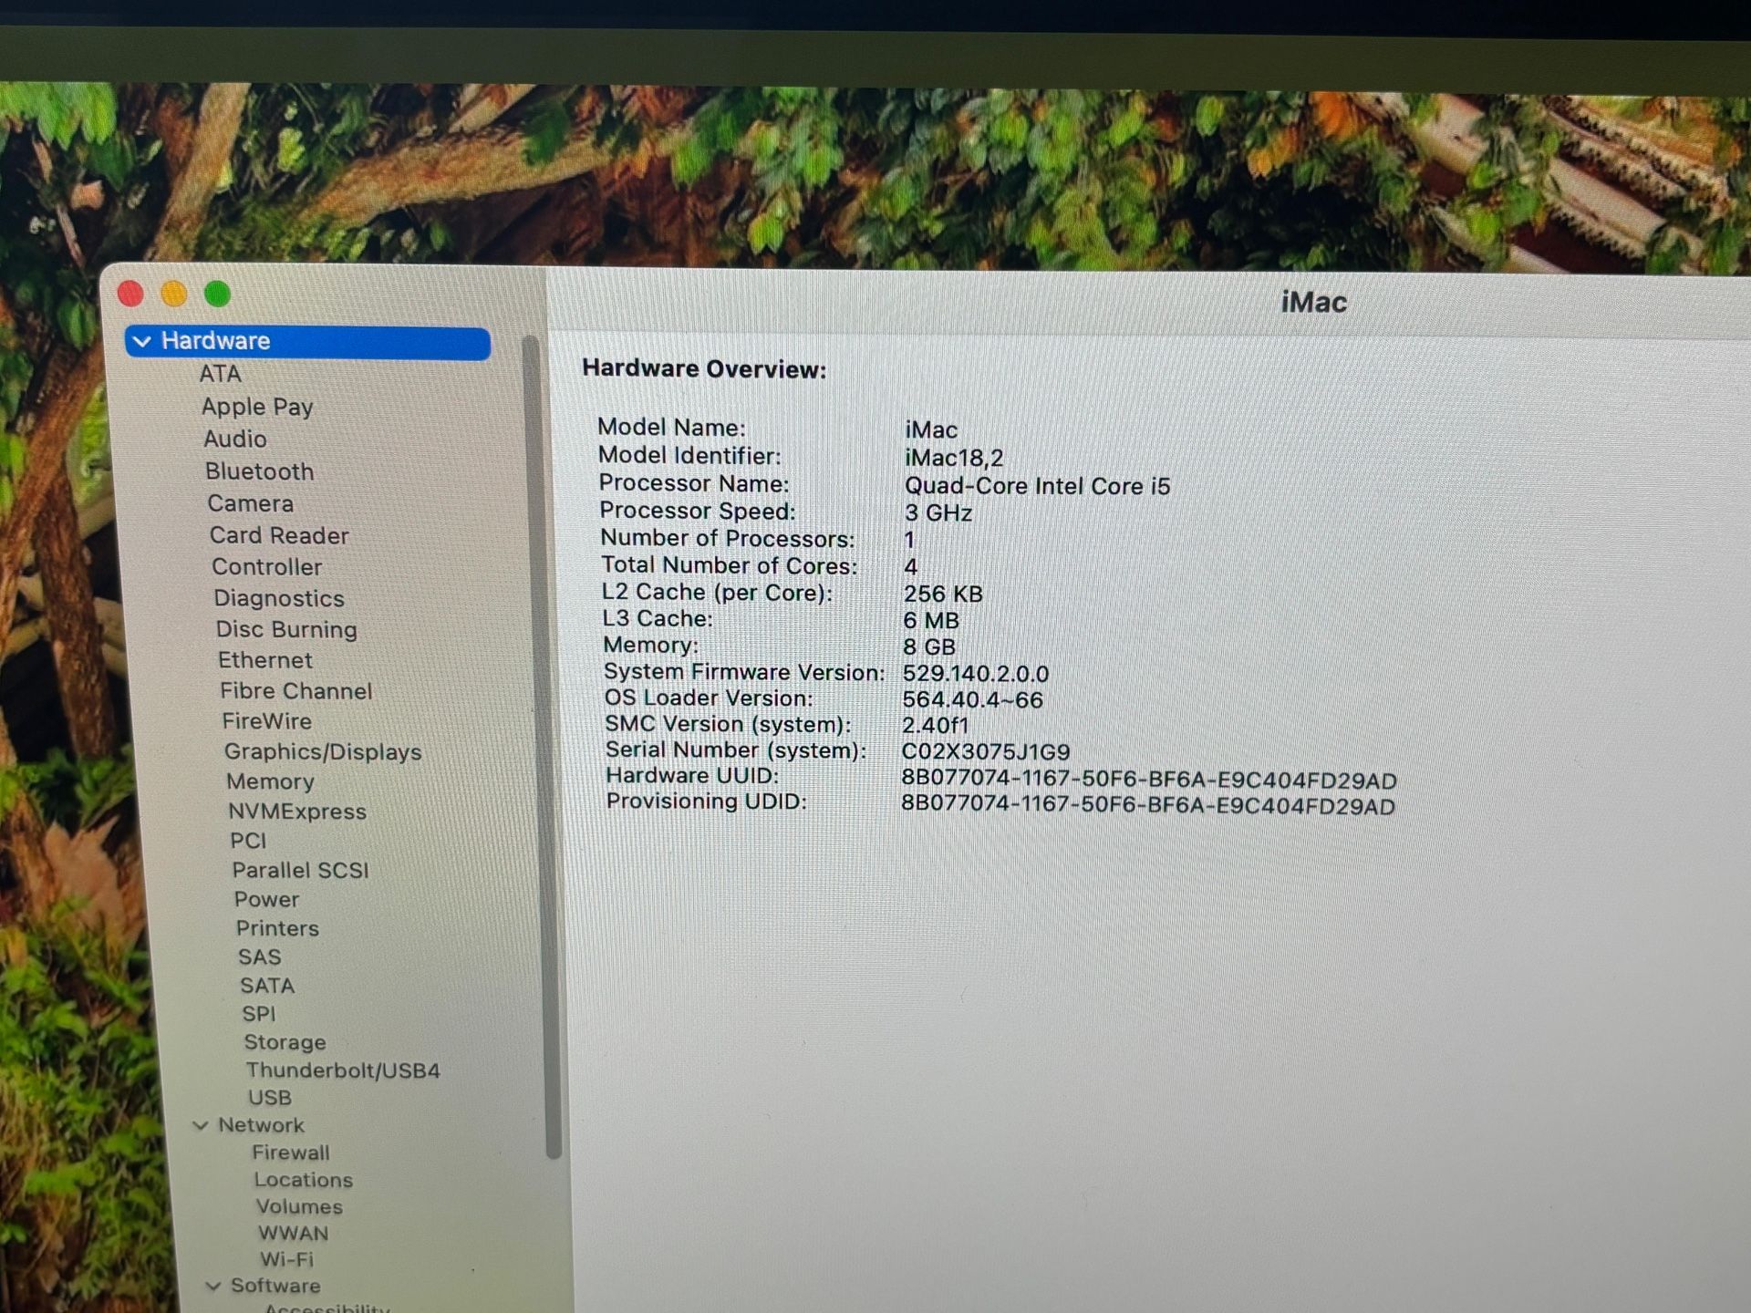Click the 6 MB L3 cache value
This screenshot has width=1751, height=1313.
(x=931, y=621)
